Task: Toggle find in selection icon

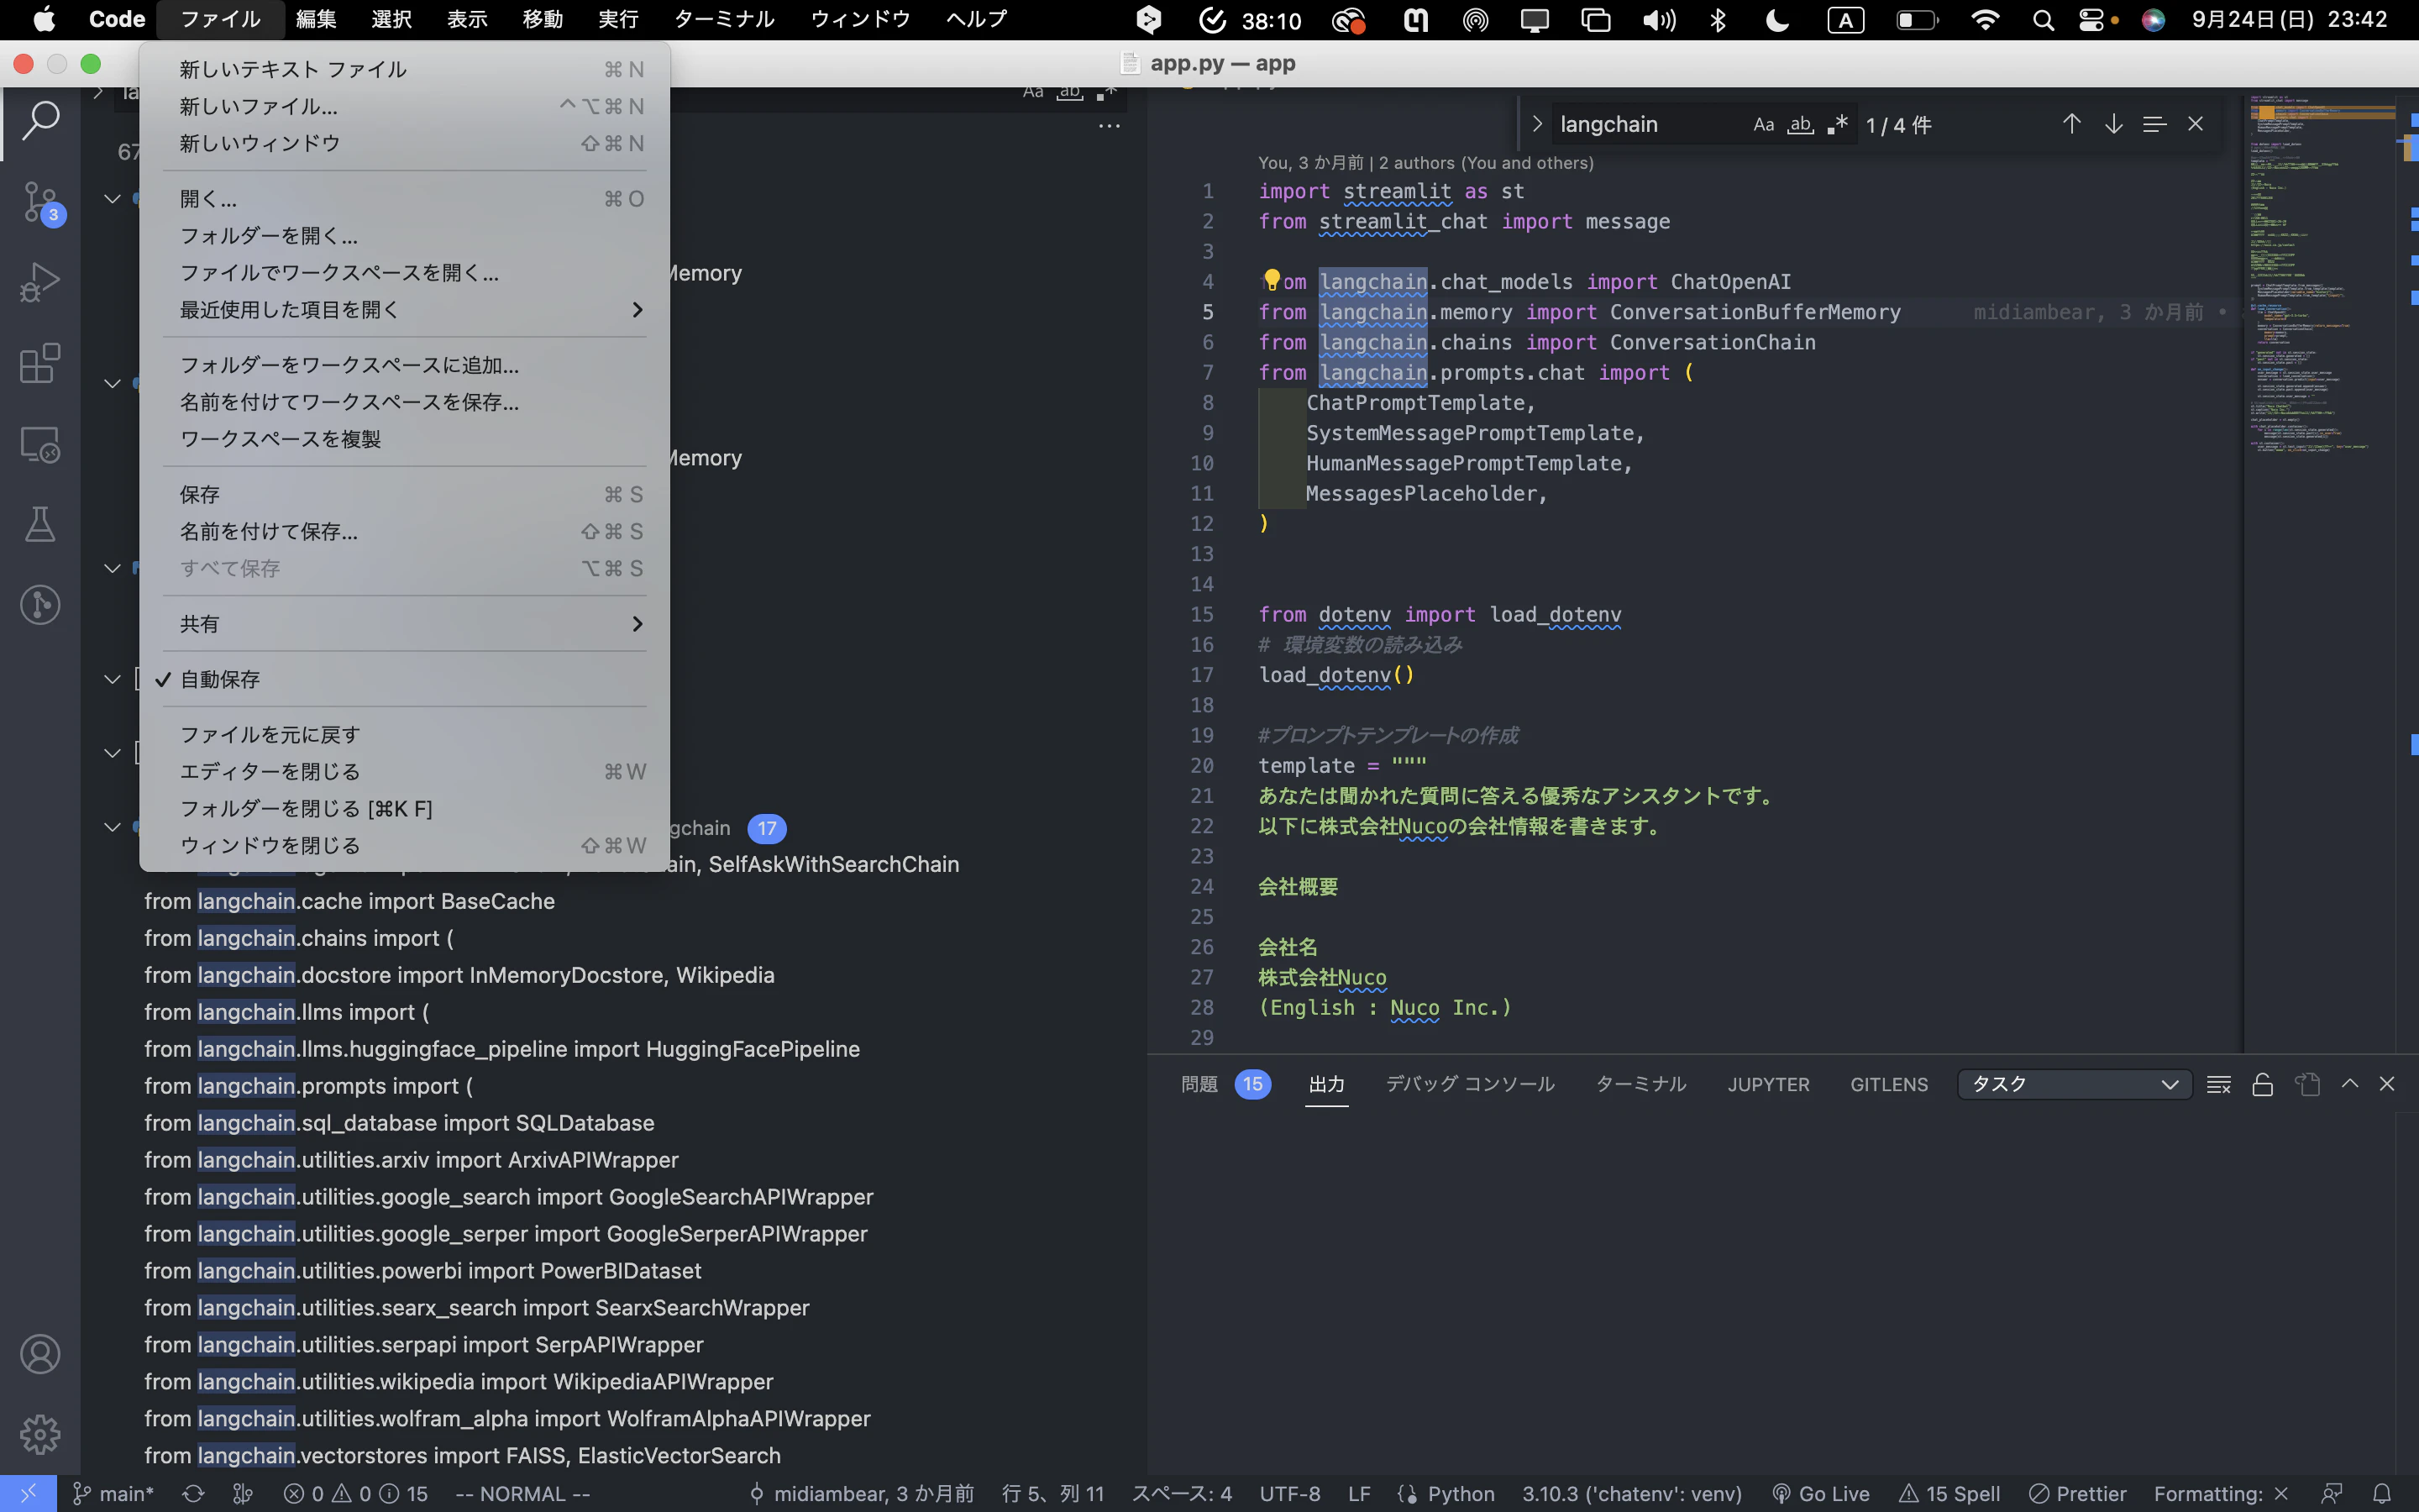Action: [2154, 124]
